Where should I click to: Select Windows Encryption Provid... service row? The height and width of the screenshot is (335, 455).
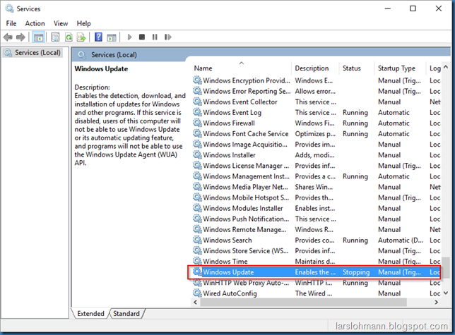click(317, 80)
